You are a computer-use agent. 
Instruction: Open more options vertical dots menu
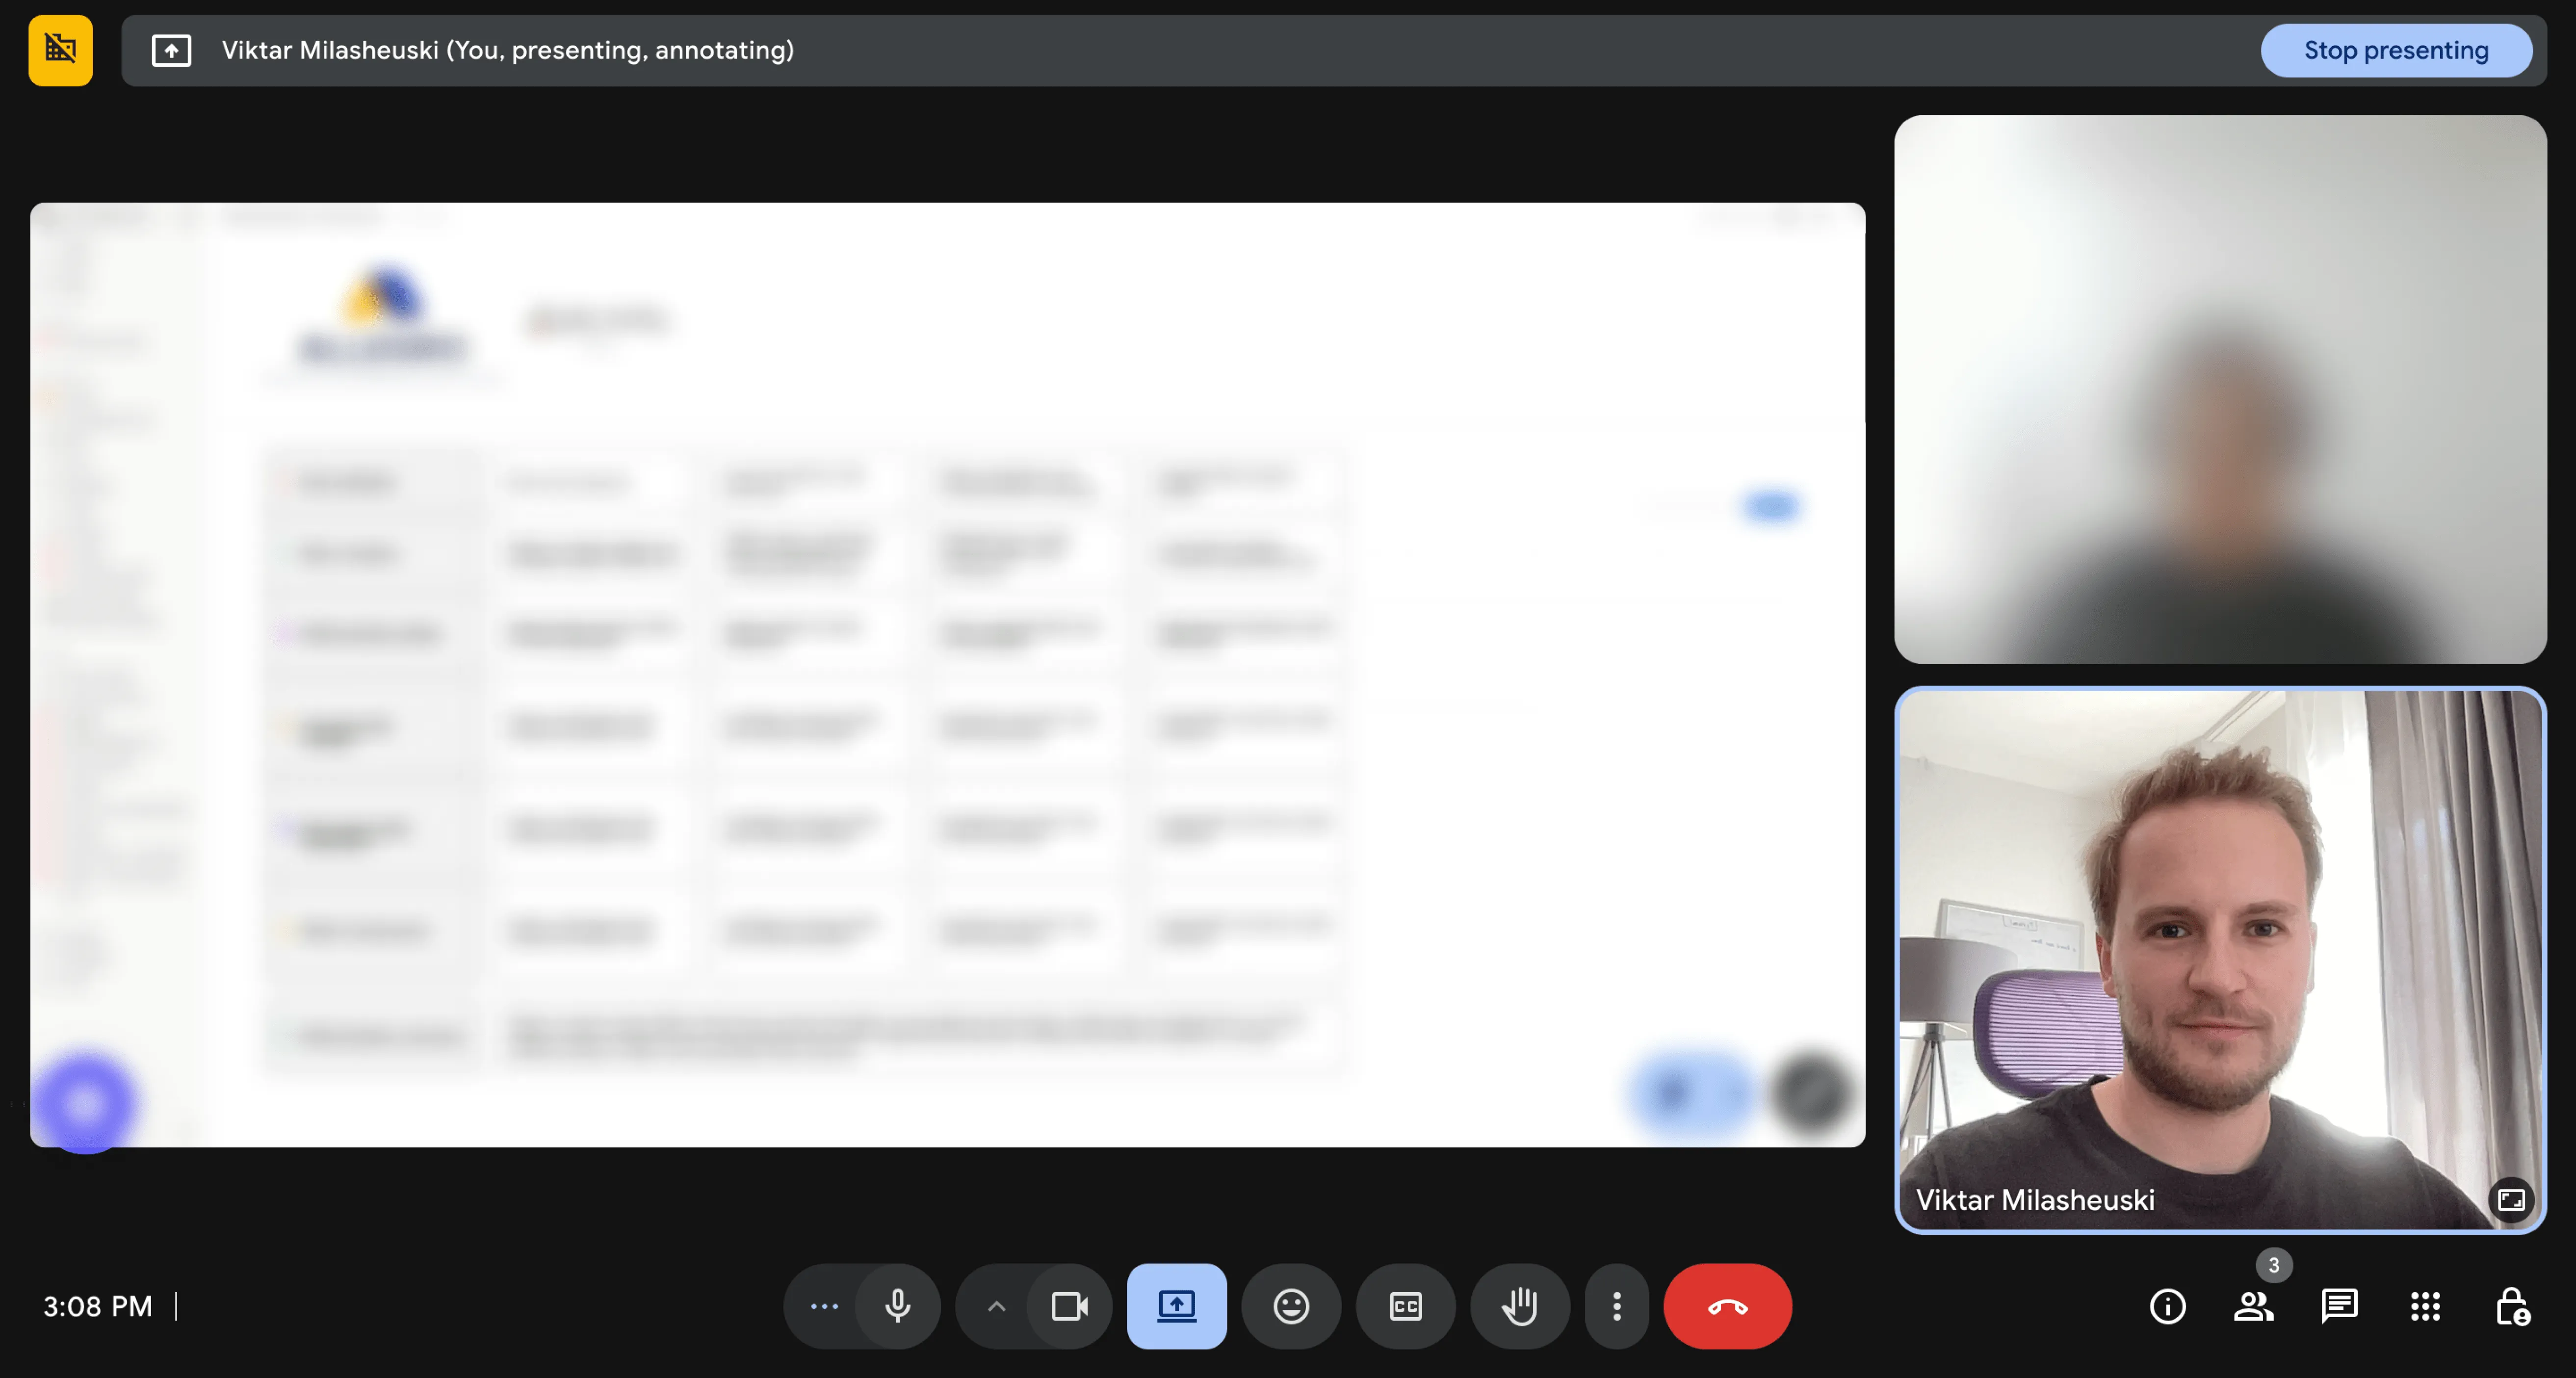coord(1616,1306)
